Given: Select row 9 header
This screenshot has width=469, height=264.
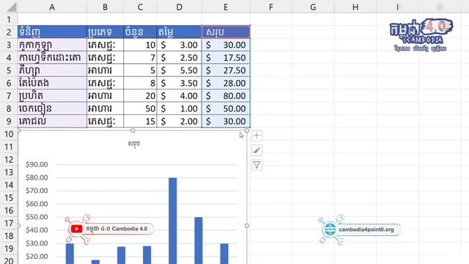Looking at the screenshot, I should tap(9, 121).
